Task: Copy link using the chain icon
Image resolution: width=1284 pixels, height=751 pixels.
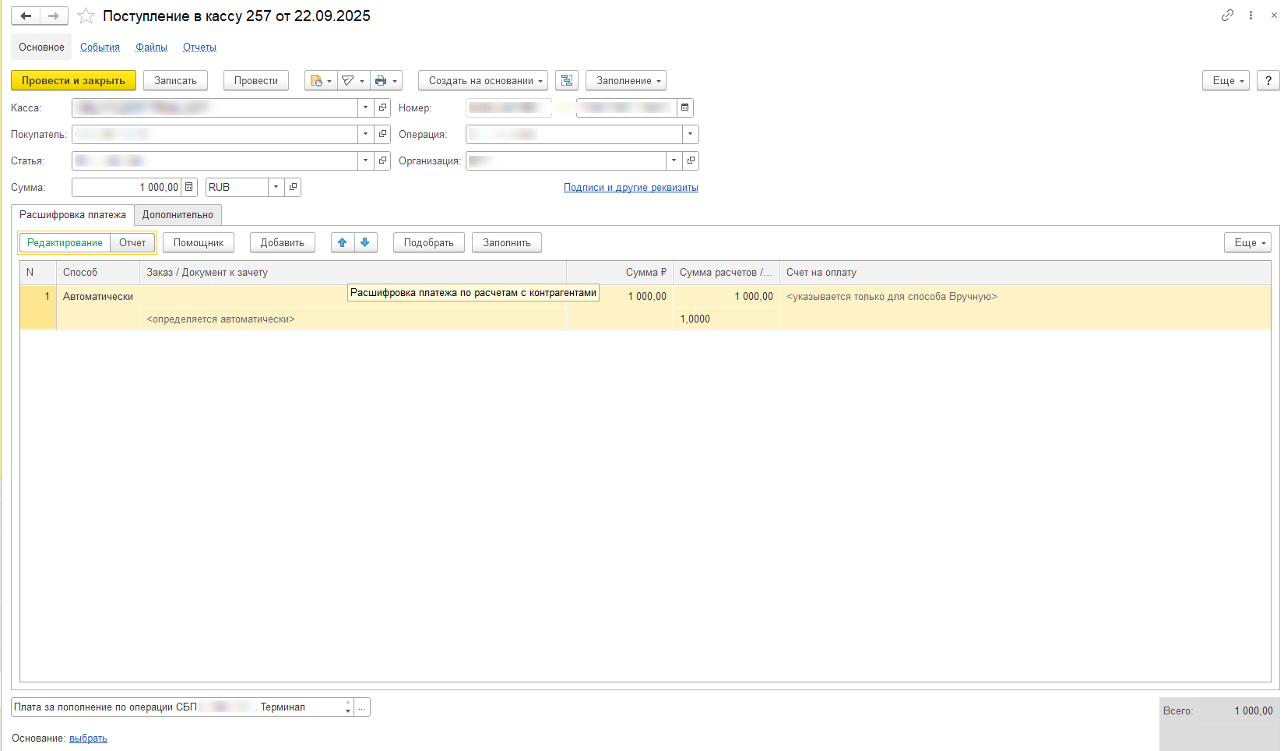Action: click(1227, 16)
